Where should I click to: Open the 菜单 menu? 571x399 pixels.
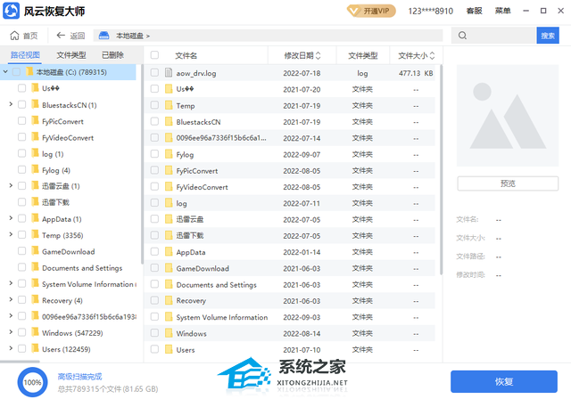502,11
